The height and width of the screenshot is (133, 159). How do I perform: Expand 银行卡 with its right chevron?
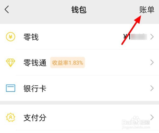click(152, 88)
